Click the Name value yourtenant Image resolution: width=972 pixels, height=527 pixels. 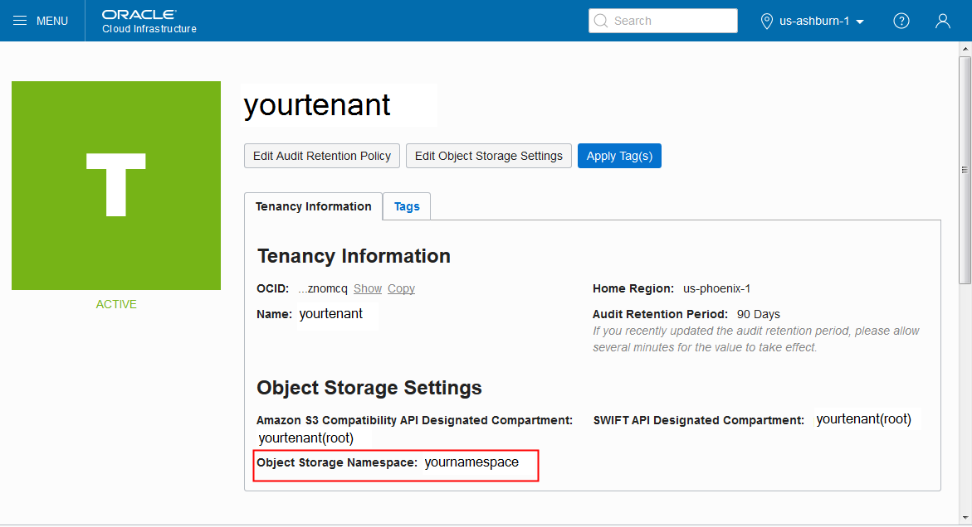coord(331,313)
